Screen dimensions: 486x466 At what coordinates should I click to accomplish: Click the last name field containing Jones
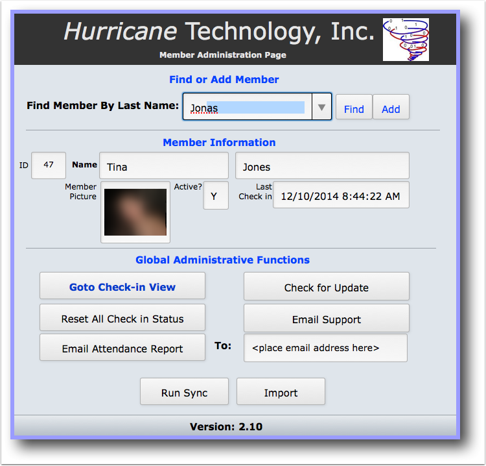[x=322, y=166]
